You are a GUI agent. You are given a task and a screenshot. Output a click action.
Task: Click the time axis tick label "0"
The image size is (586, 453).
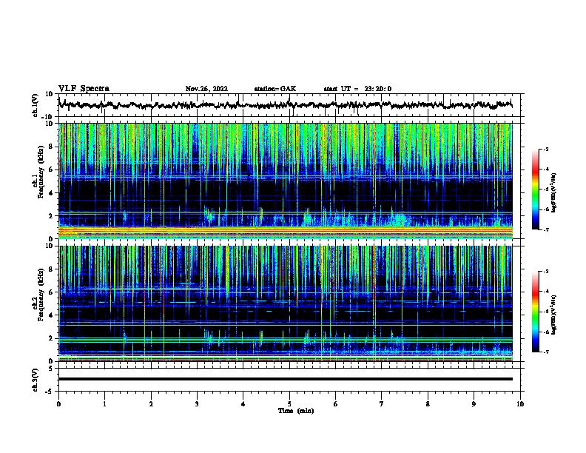pos(58,404)
